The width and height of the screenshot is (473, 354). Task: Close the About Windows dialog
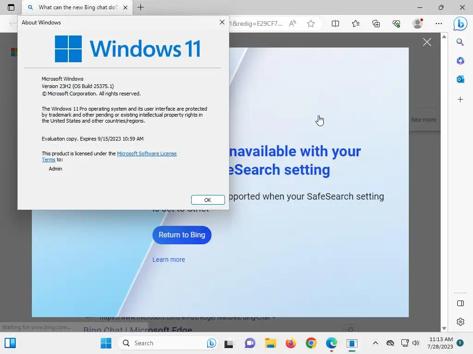[x=222, y=22]
